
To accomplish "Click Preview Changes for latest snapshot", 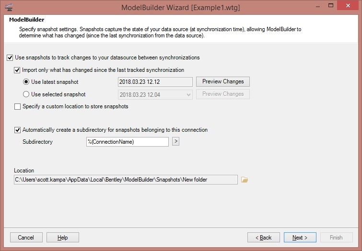I will [x=223, y=81].
